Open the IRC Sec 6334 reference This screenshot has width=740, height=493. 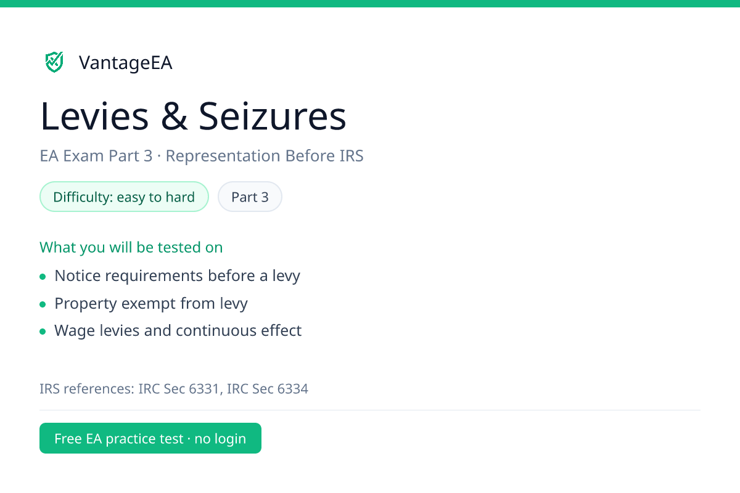[x=268, y=389]
